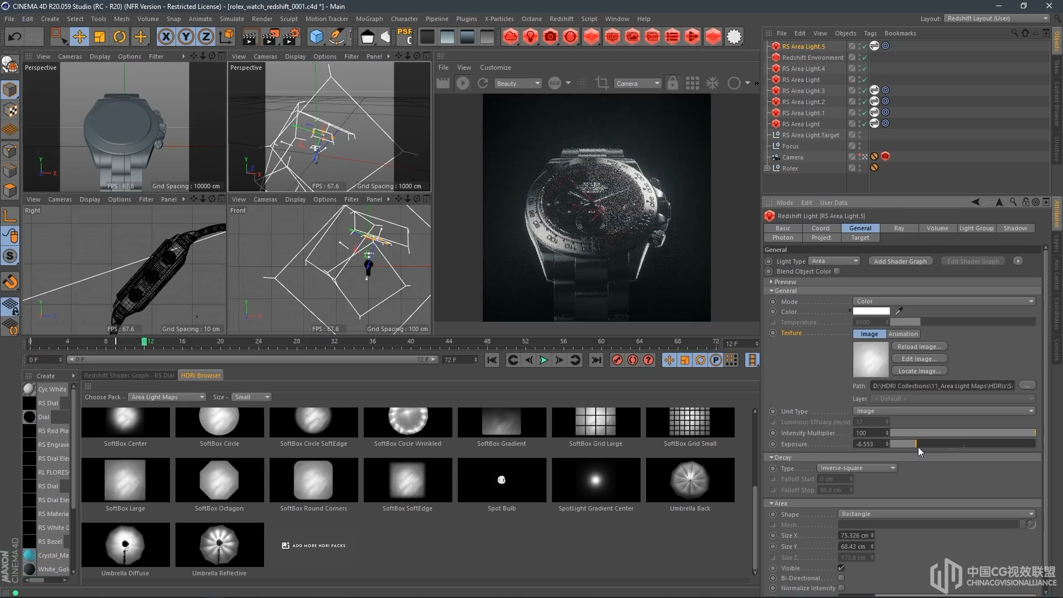Click the Texture Animation button

[x=903, y=334]
